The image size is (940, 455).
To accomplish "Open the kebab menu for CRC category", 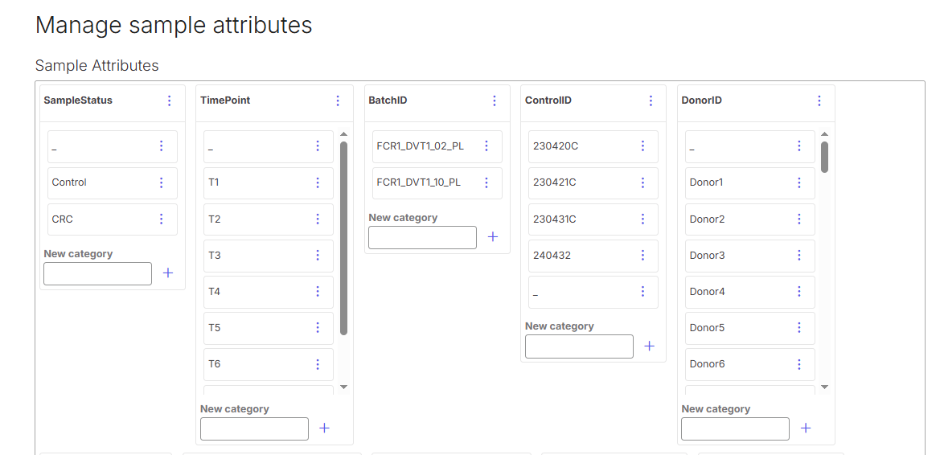I will click(161, 219).
